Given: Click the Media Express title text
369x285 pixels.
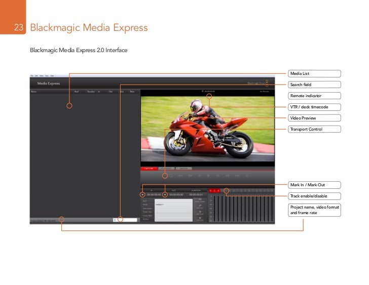Looking at the screenshot, I should 49,84.
